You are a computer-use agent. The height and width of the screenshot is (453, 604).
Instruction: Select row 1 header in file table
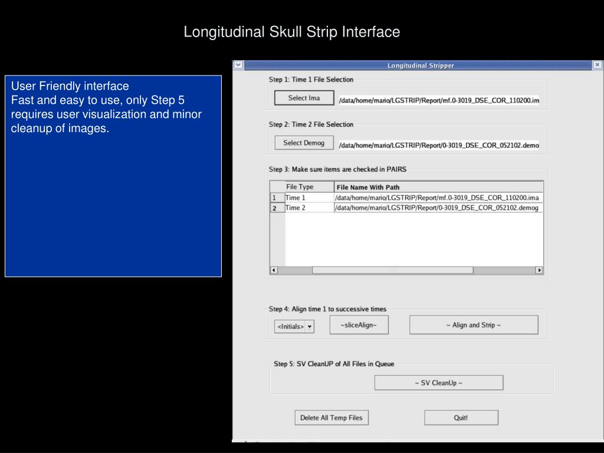tap(277, 198)
